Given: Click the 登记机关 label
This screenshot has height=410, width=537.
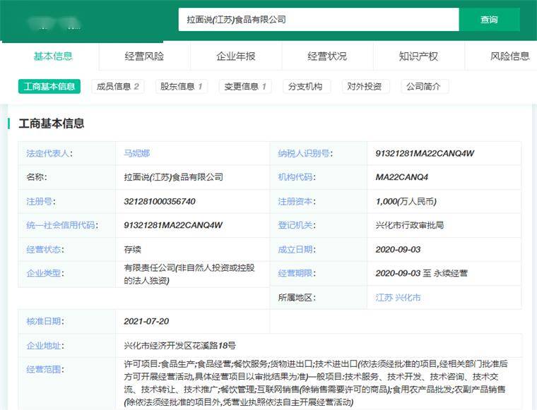Looking at the screenshot, I should [x=297, y=225].
